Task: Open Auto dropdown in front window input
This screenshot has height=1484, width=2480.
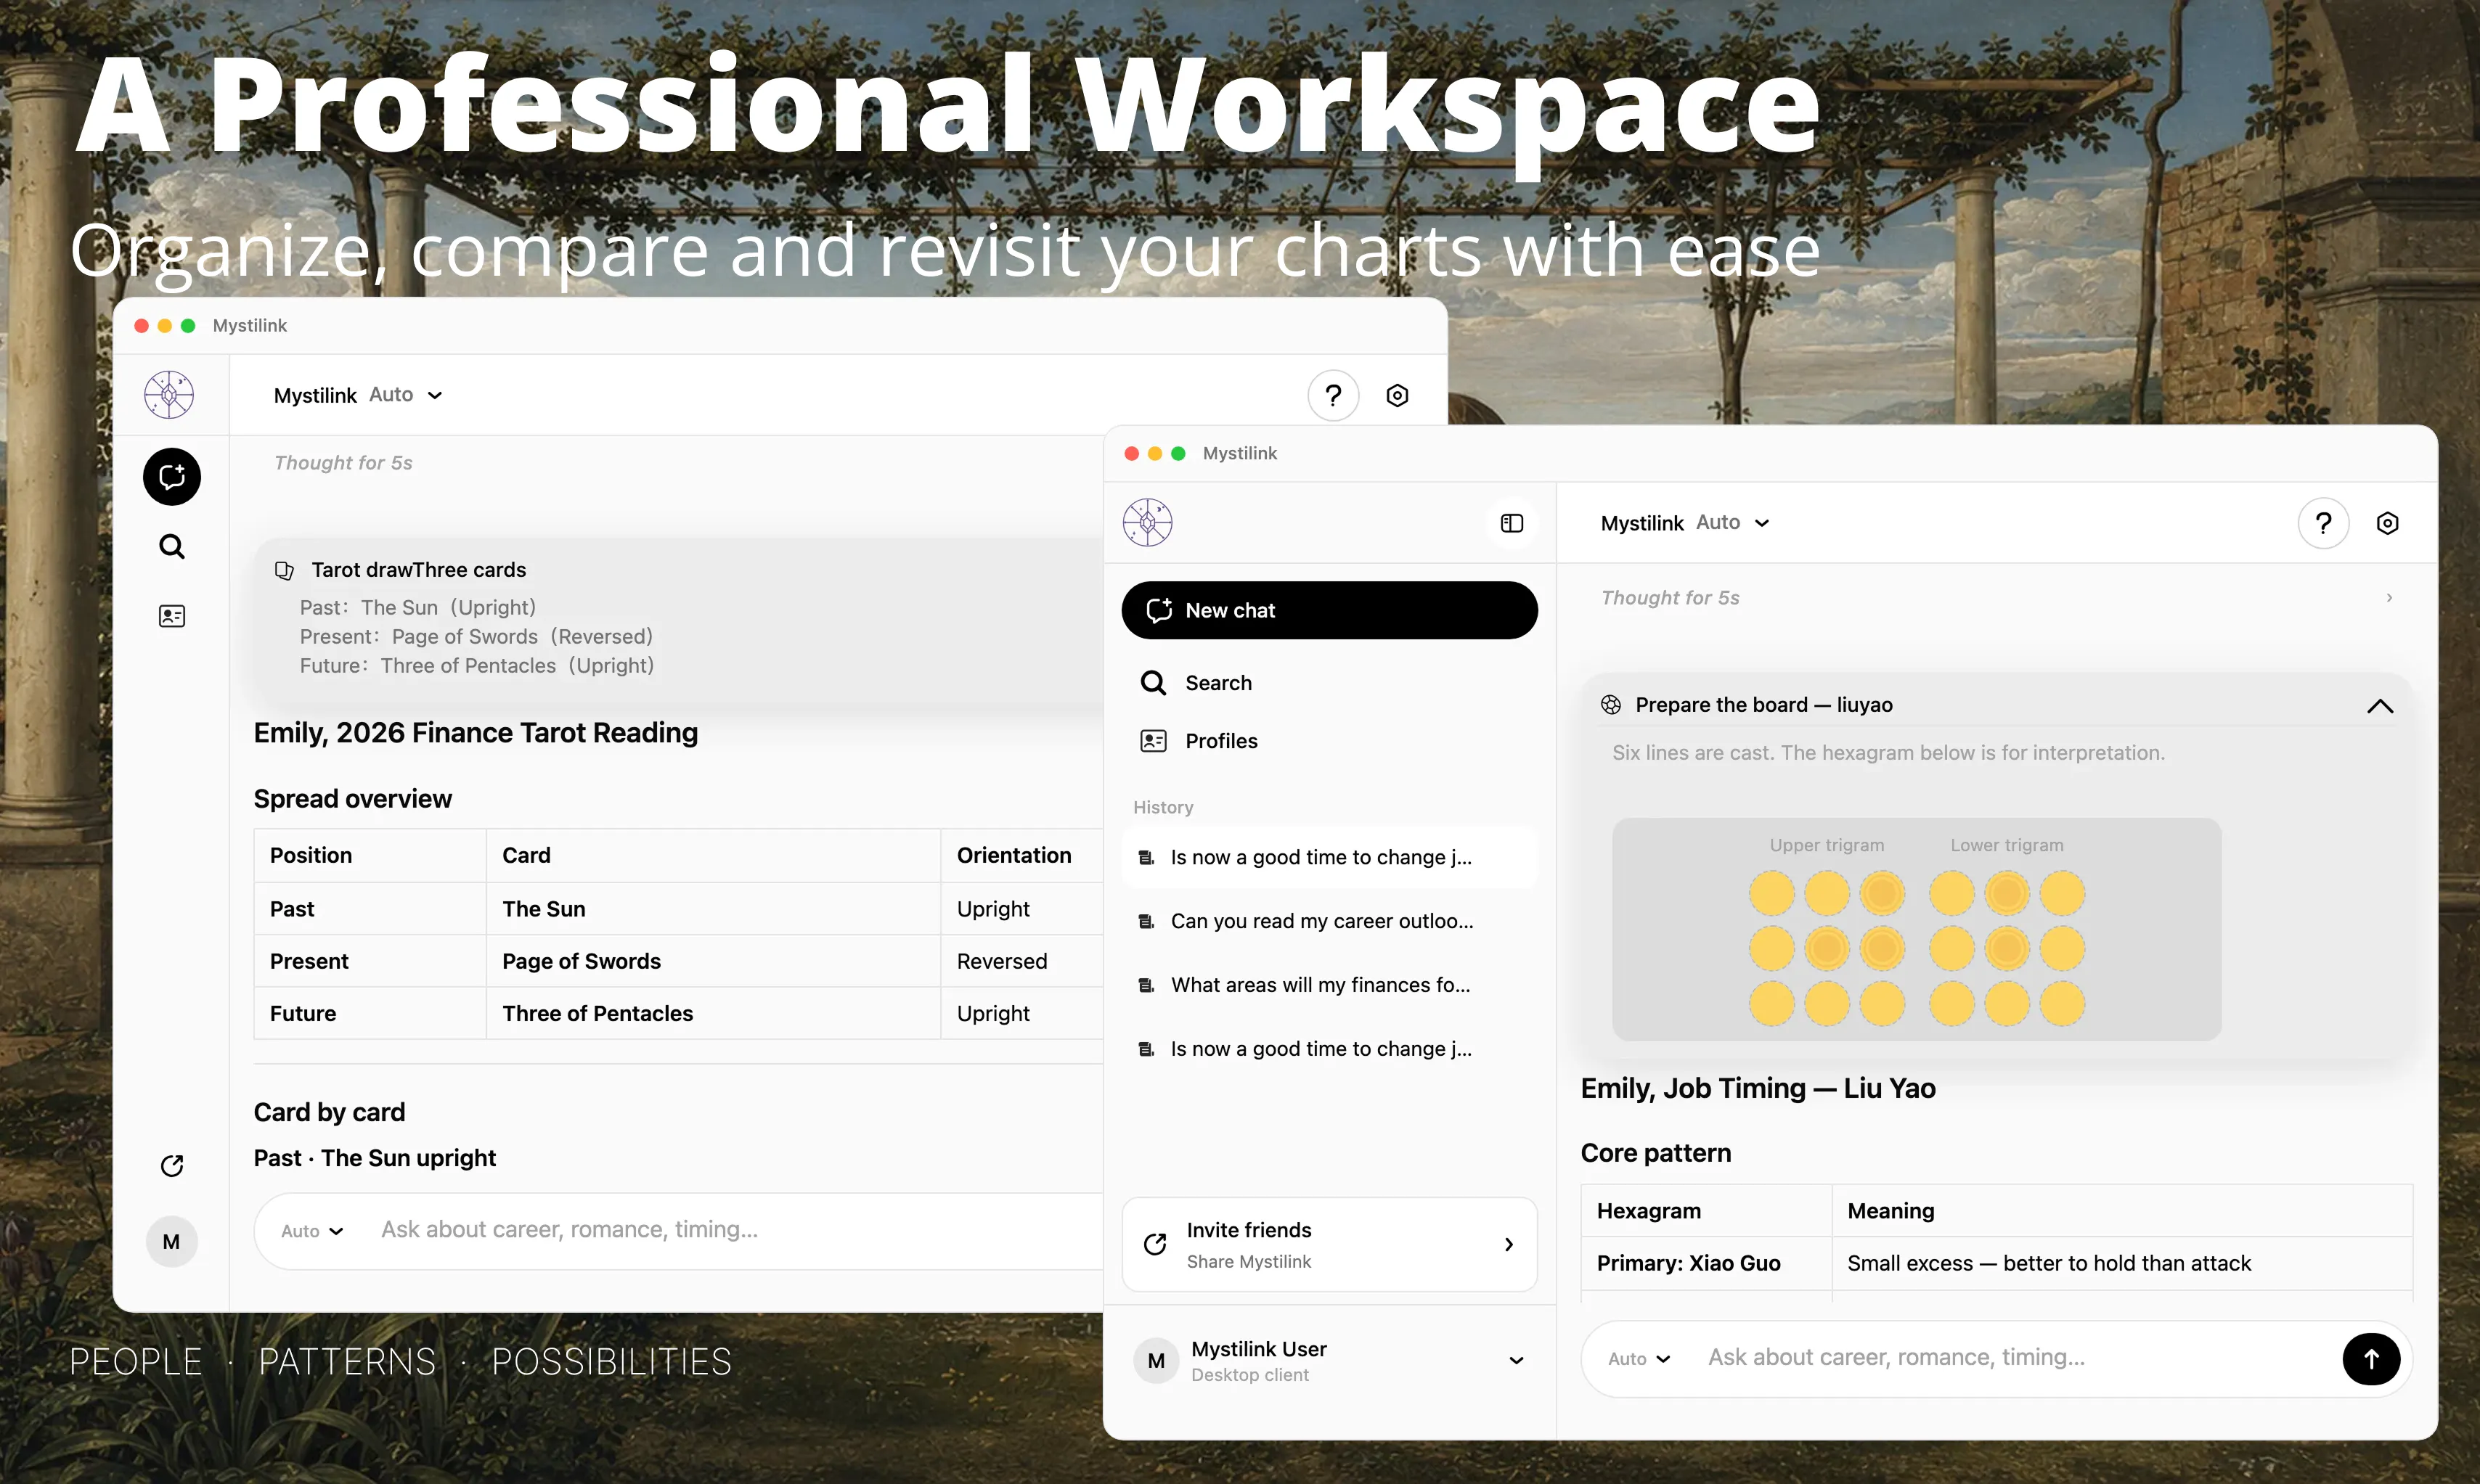Action: tap(1639, 1358)
